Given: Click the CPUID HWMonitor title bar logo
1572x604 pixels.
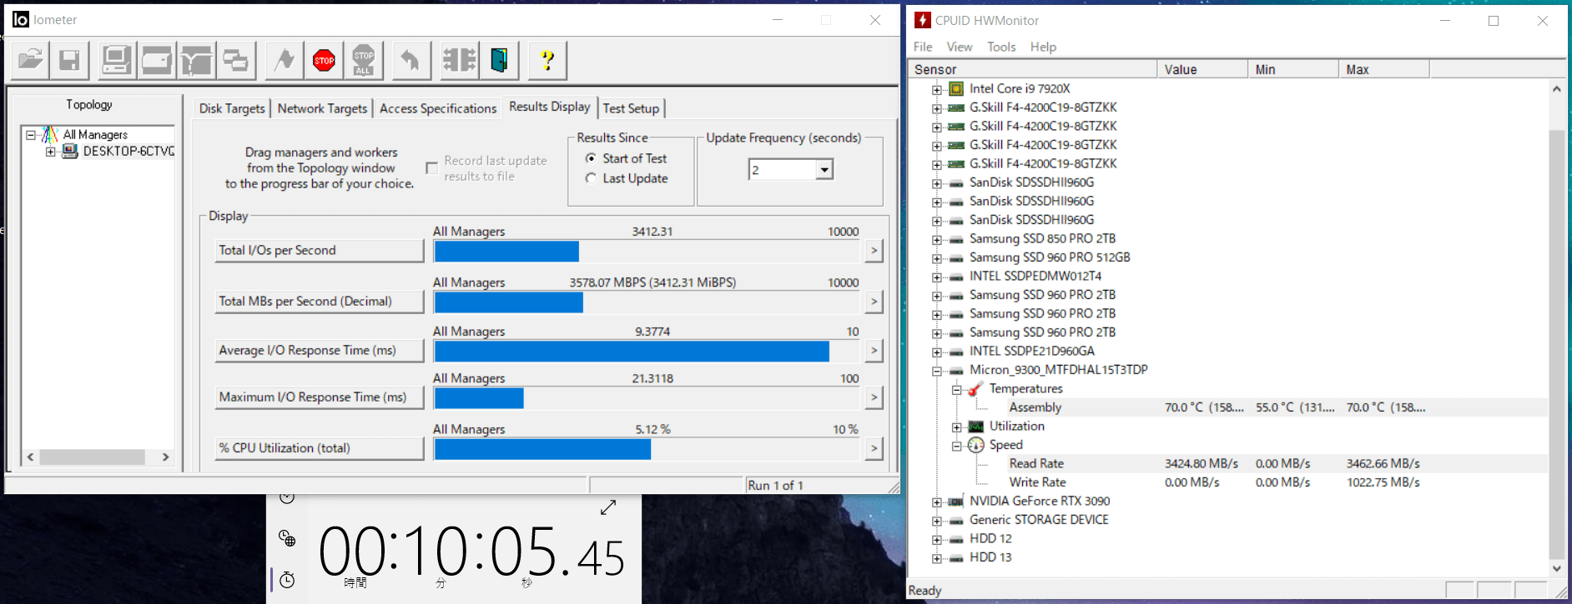Looking at the screenshot, I should pyautogui.click(x=923, y=20).
